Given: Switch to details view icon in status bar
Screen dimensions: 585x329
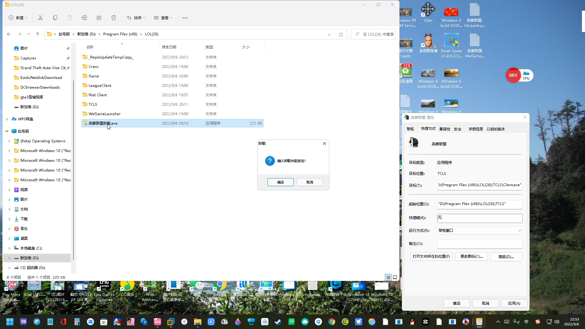Looking at the screenshot, I should click(388, 277).
